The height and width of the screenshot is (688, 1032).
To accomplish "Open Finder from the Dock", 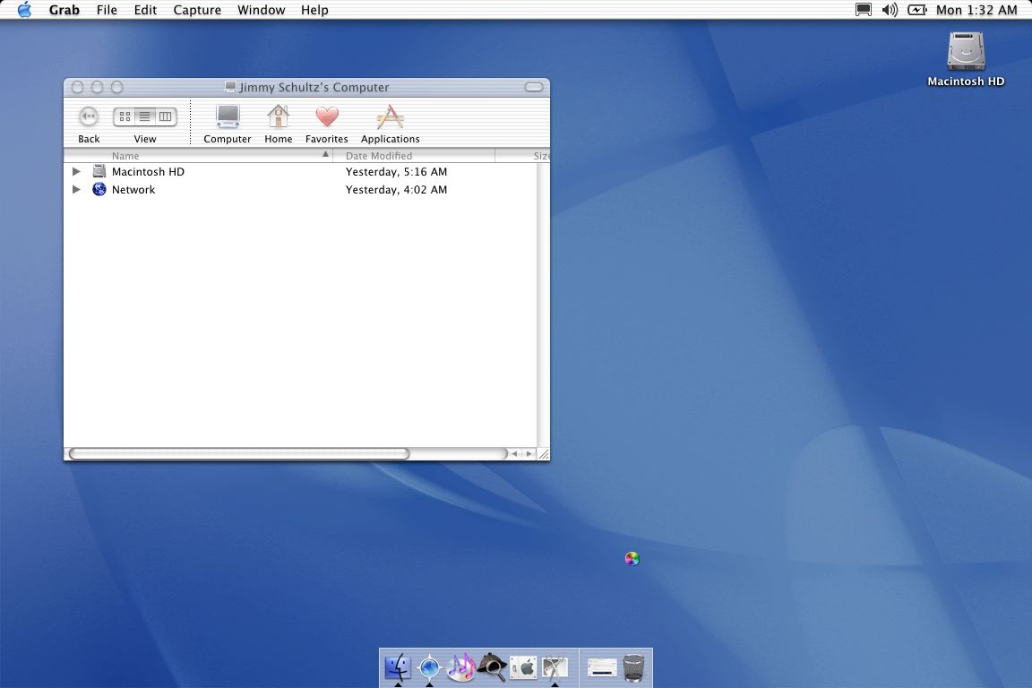I will (398, 667).
